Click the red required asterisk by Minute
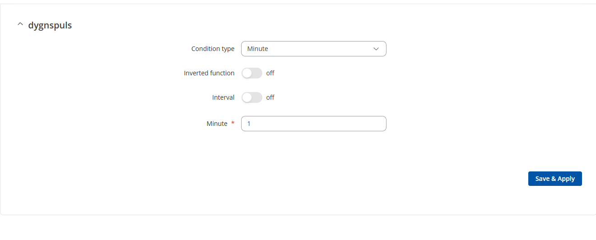The image size is (596, 240). 233,123
